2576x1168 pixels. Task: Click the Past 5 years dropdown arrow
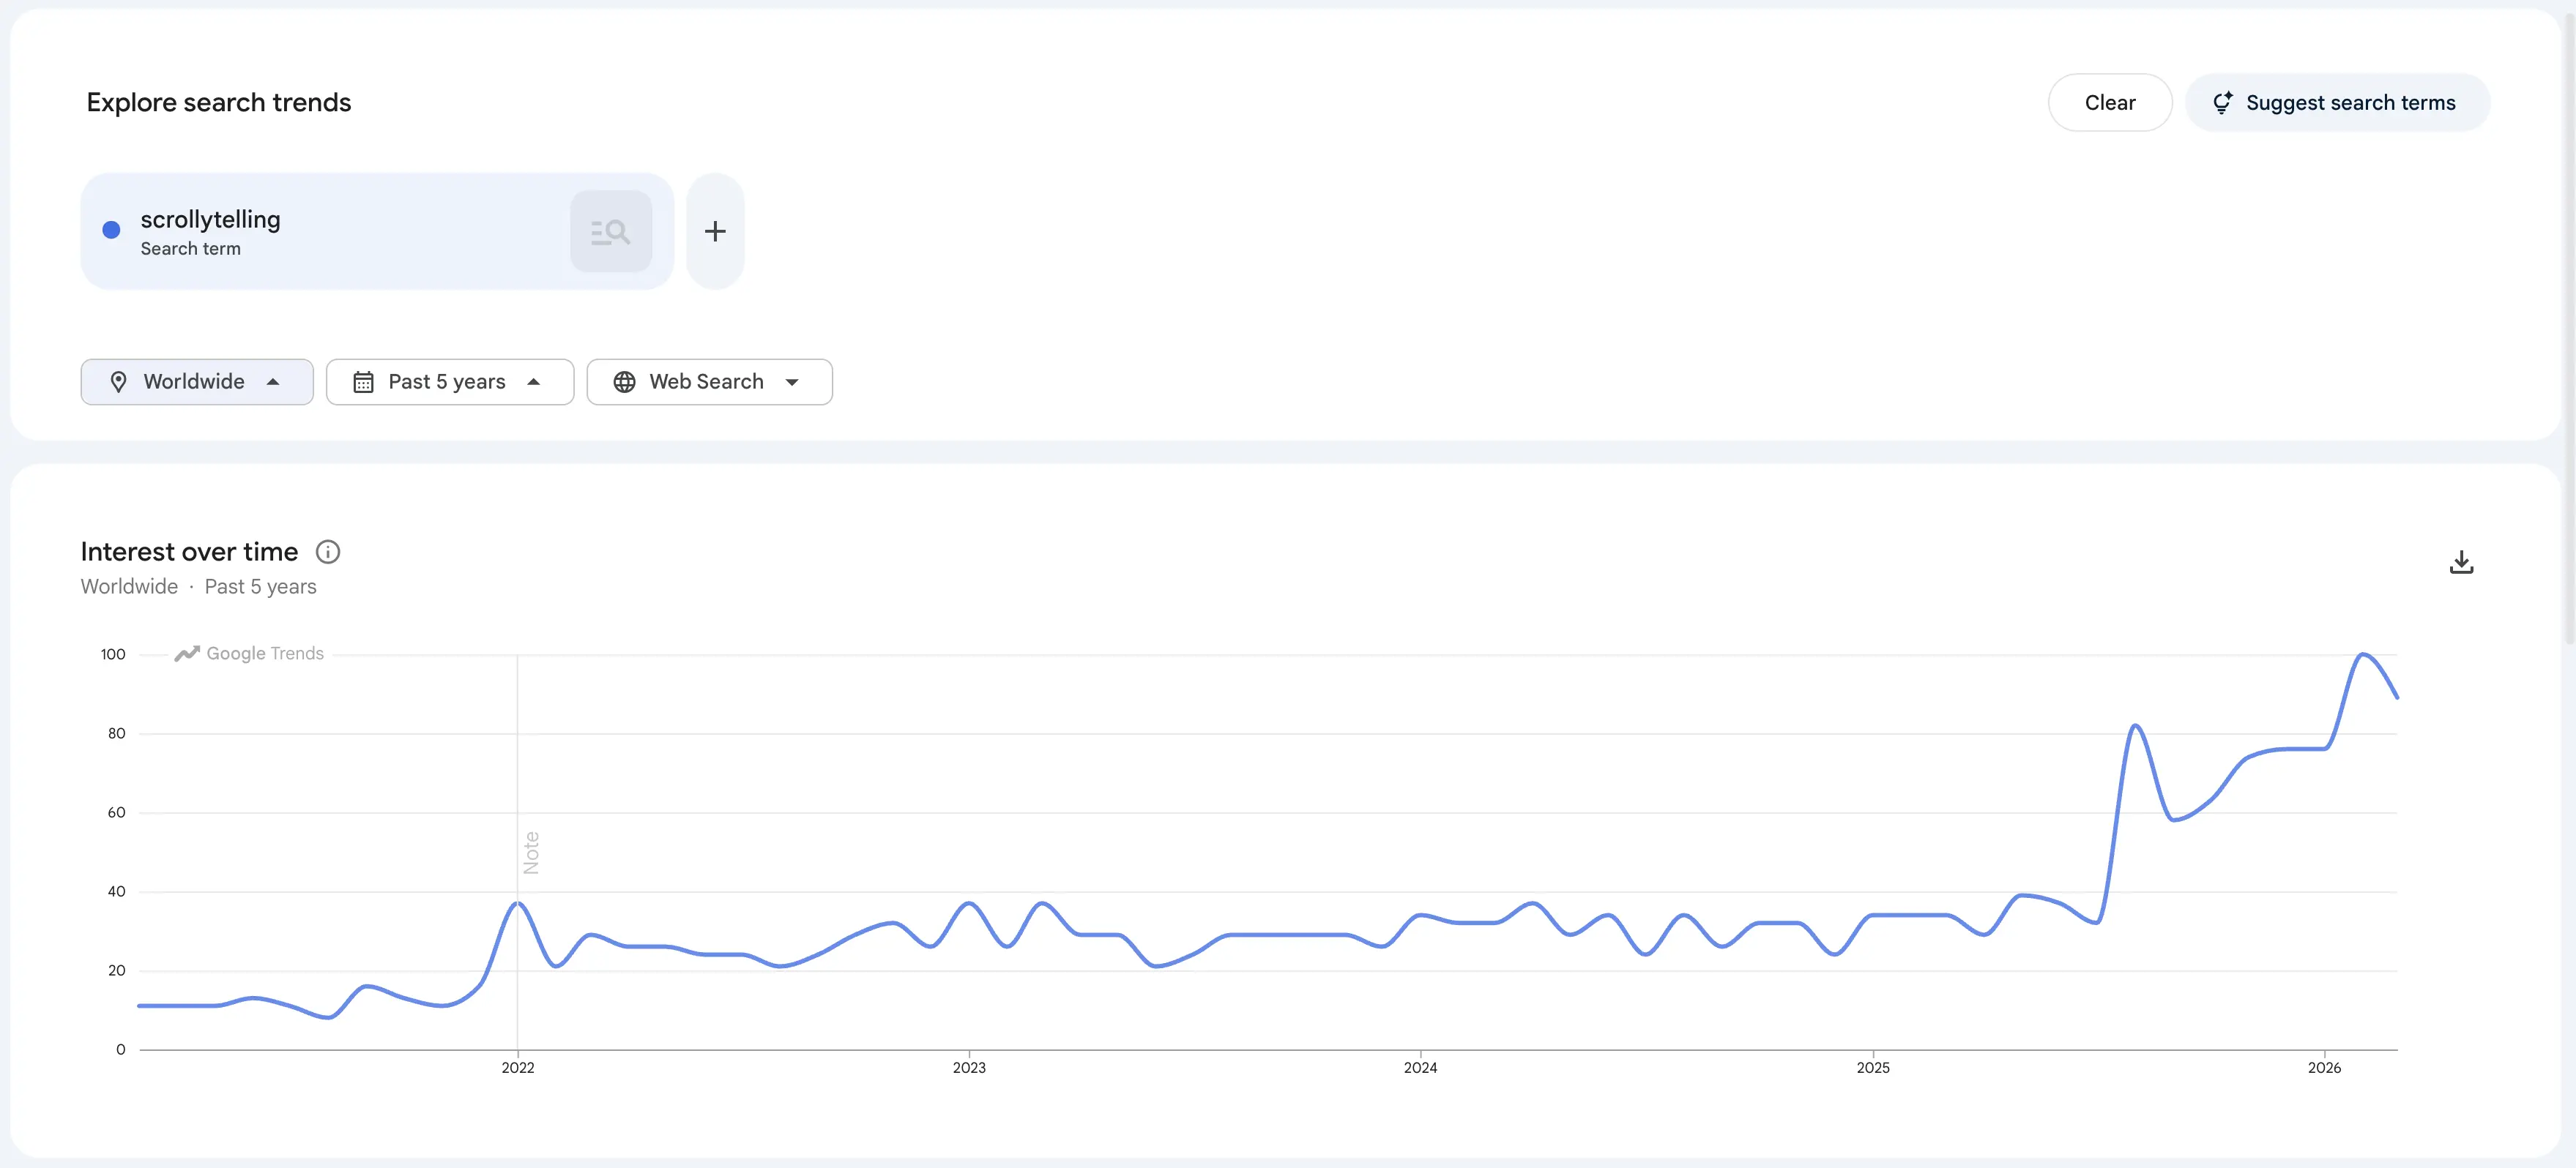tap(533, 382)
